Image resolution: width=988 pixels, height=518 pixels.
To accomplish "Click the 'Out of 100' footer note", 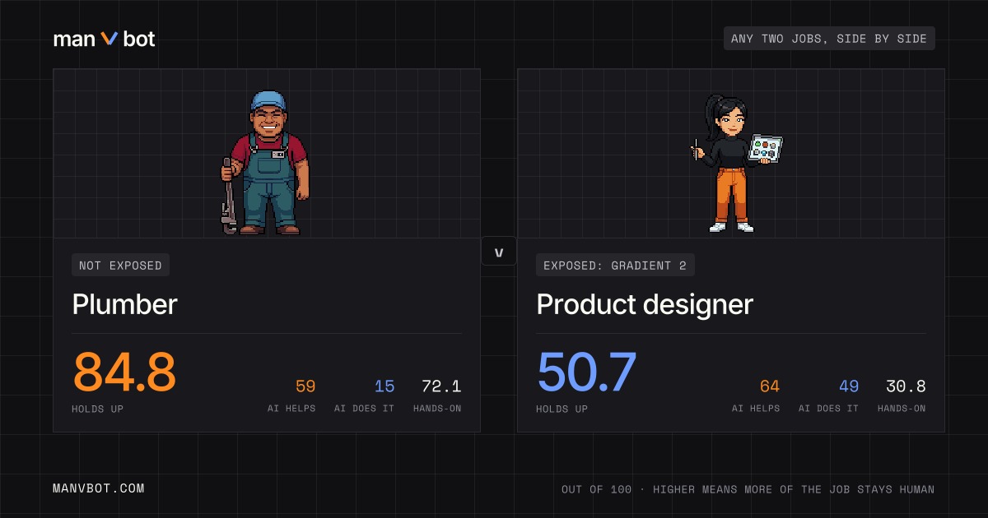I will (748, 489).
